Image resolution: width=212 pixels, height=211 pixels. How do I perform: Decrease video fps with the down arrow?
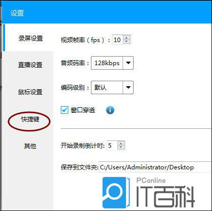point(127,42)
